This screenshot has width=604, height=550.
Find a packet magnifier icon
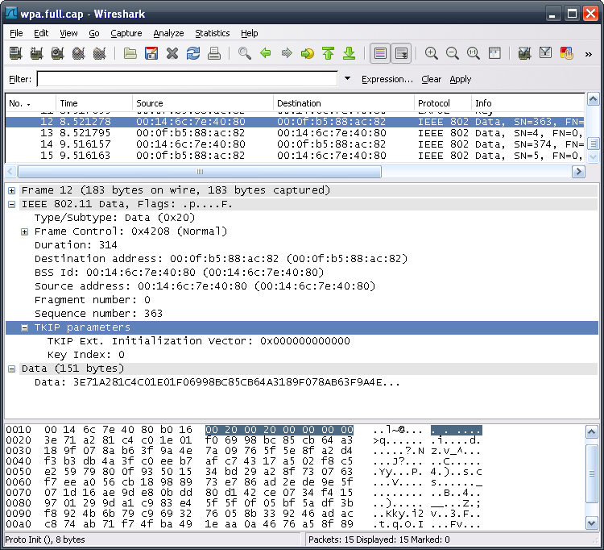pyautogui.click(x=245, y=53)
